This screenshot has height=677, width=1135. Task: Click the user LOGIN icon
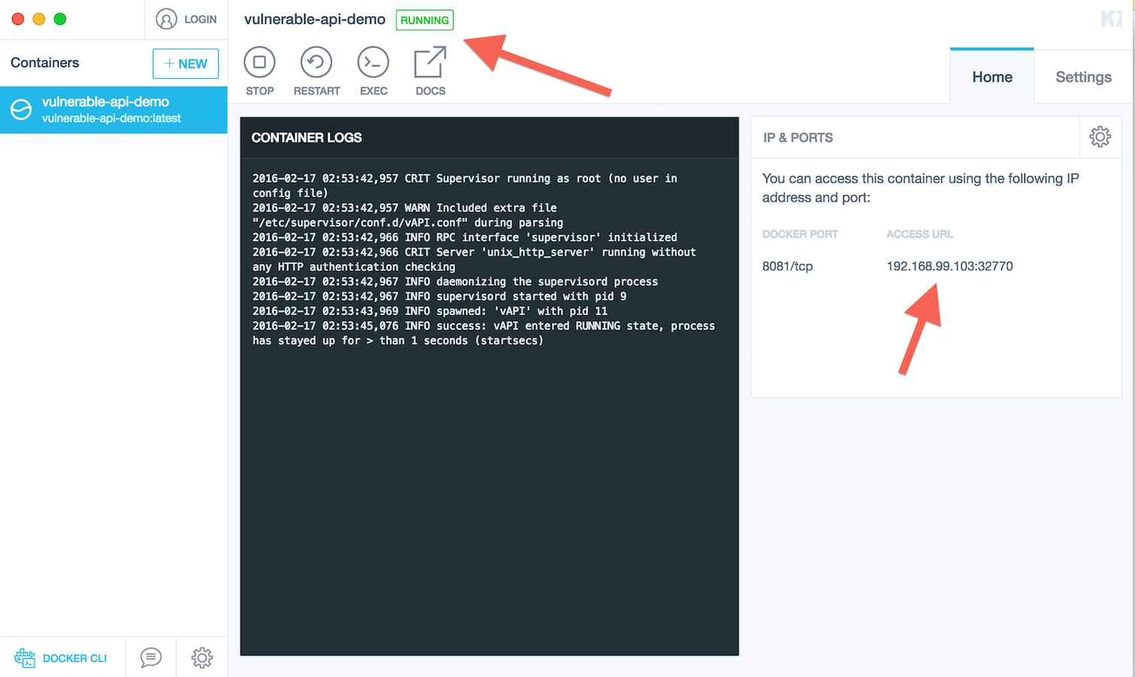point(166,19)
